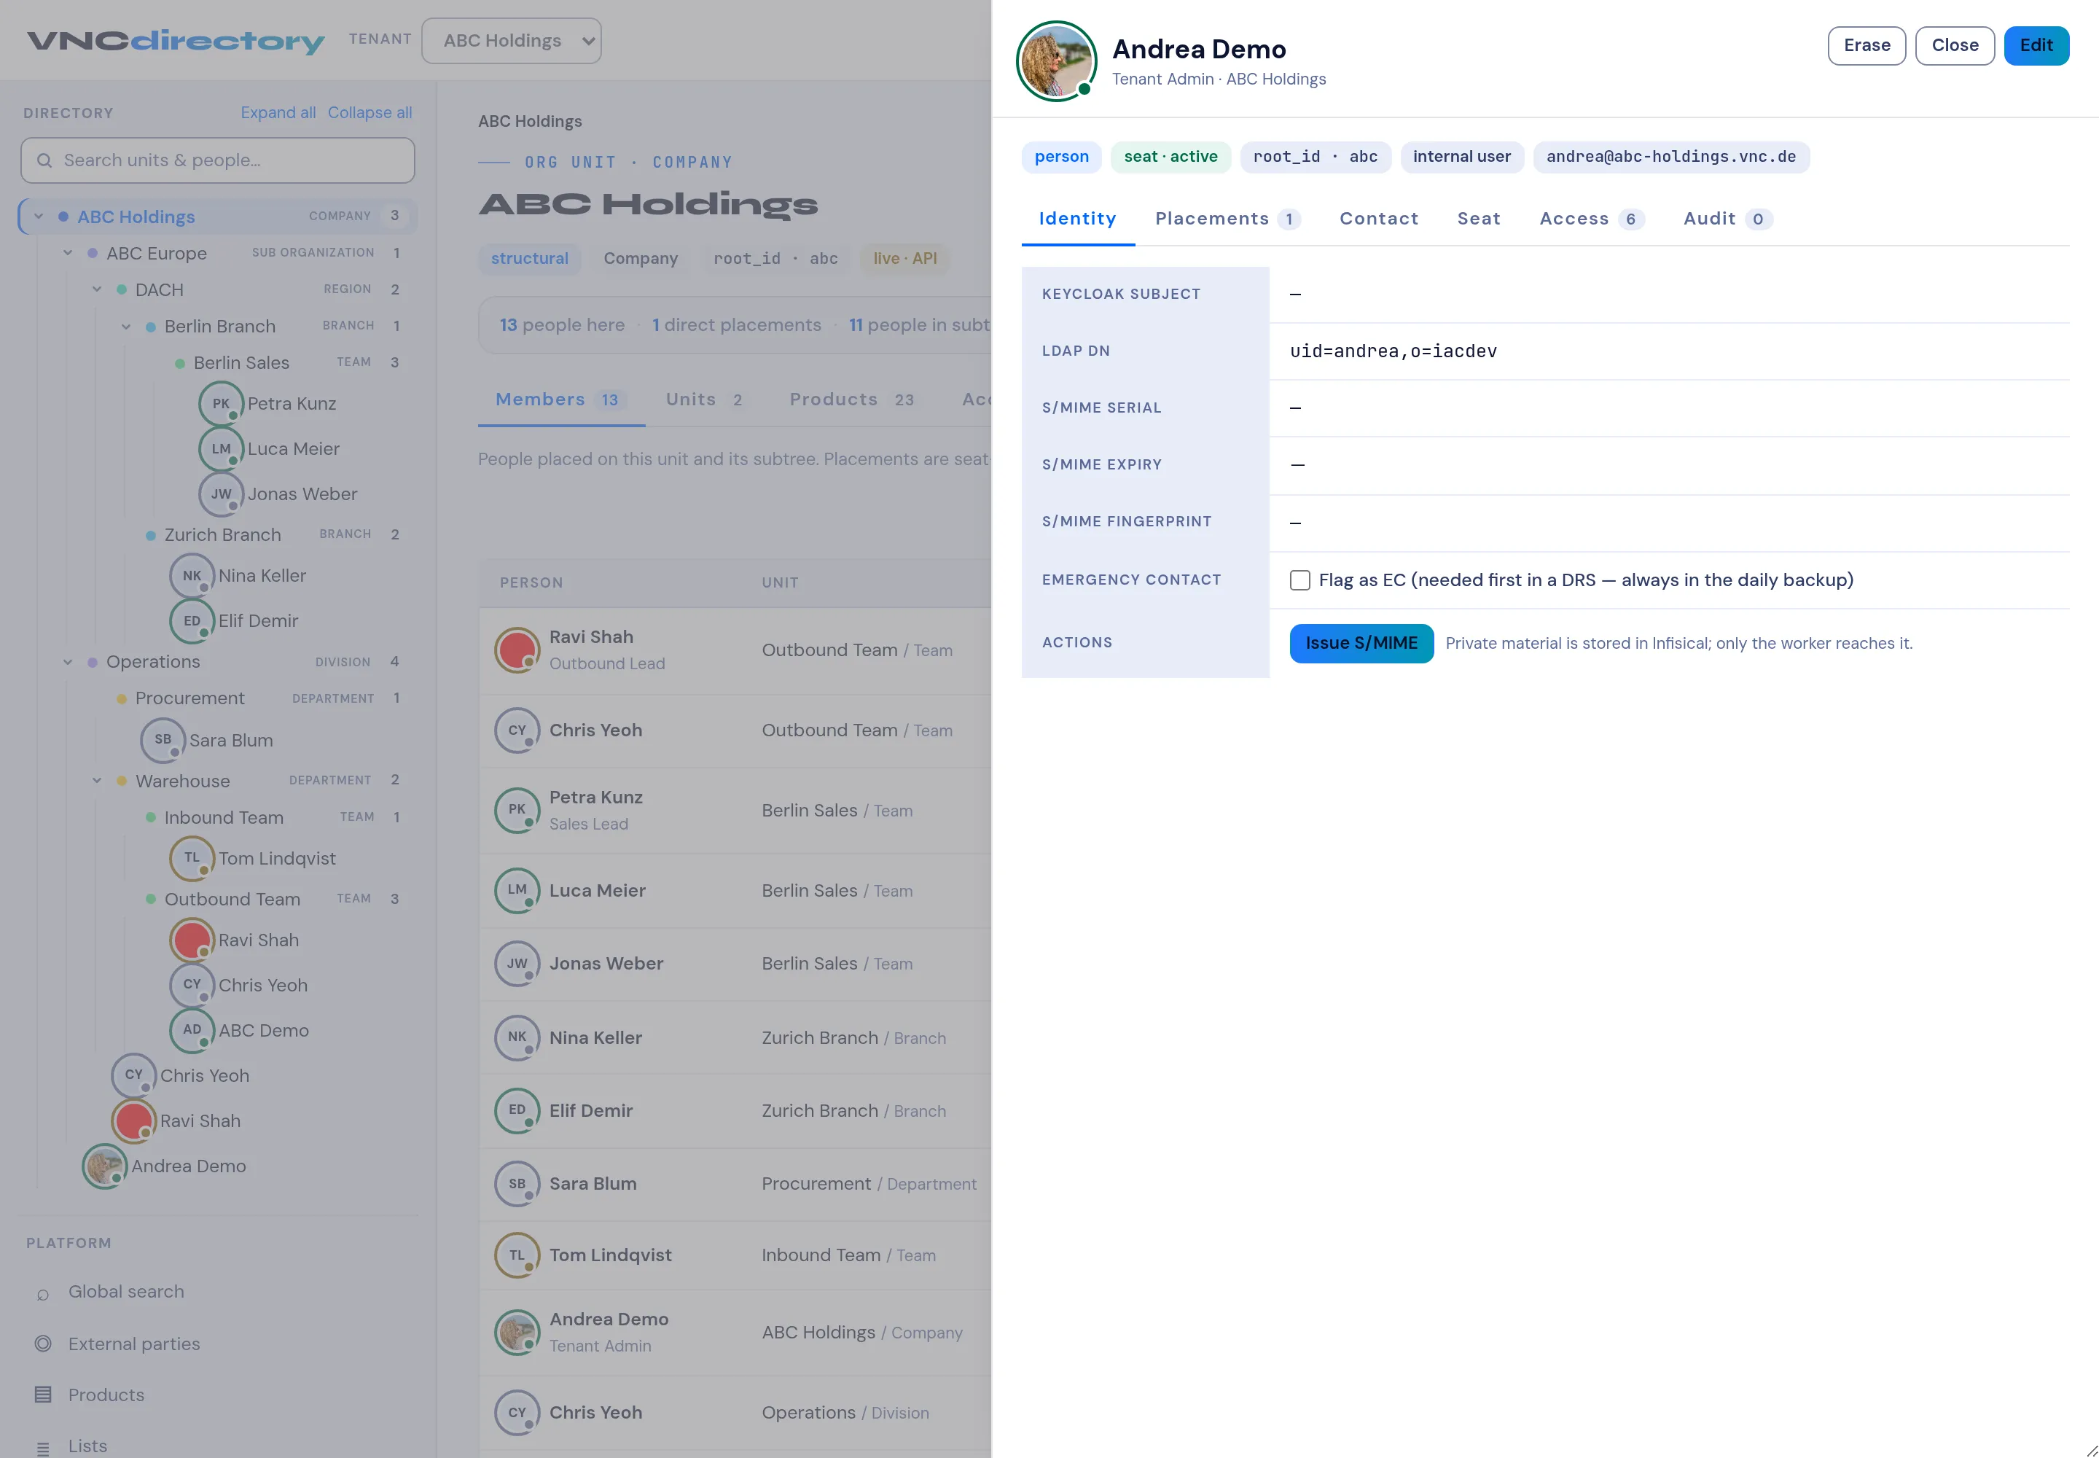Click Elif Demir ED avatar in members table
Image resolution: width=2099 pixels, height=1458 pixels.
(x=517, y=1111)
